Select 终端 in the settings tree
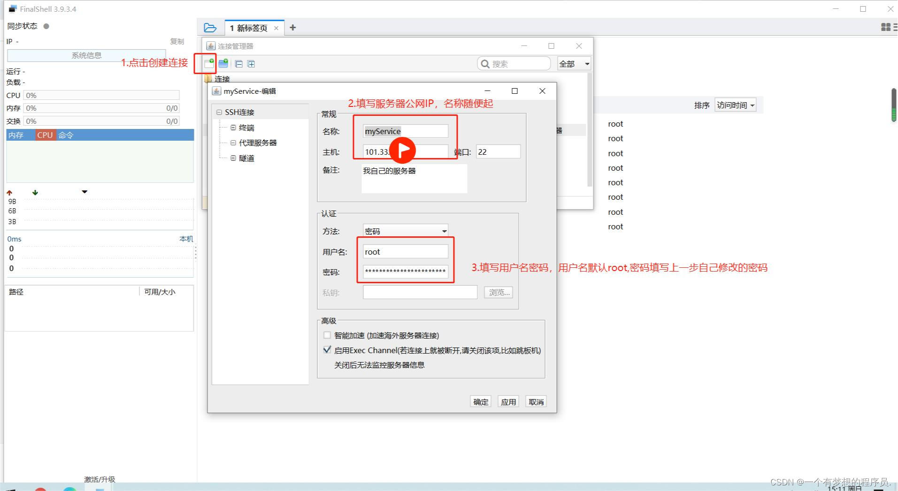898x491 pixels. [x=246, y=128]
